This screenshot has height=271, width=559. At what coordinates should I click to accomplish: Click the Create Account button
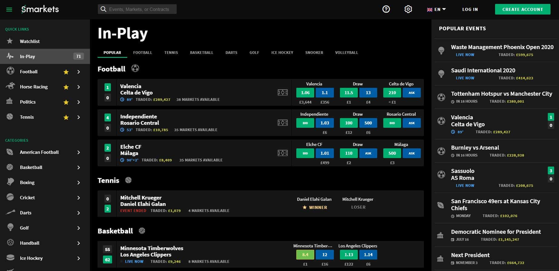(523, 9)
